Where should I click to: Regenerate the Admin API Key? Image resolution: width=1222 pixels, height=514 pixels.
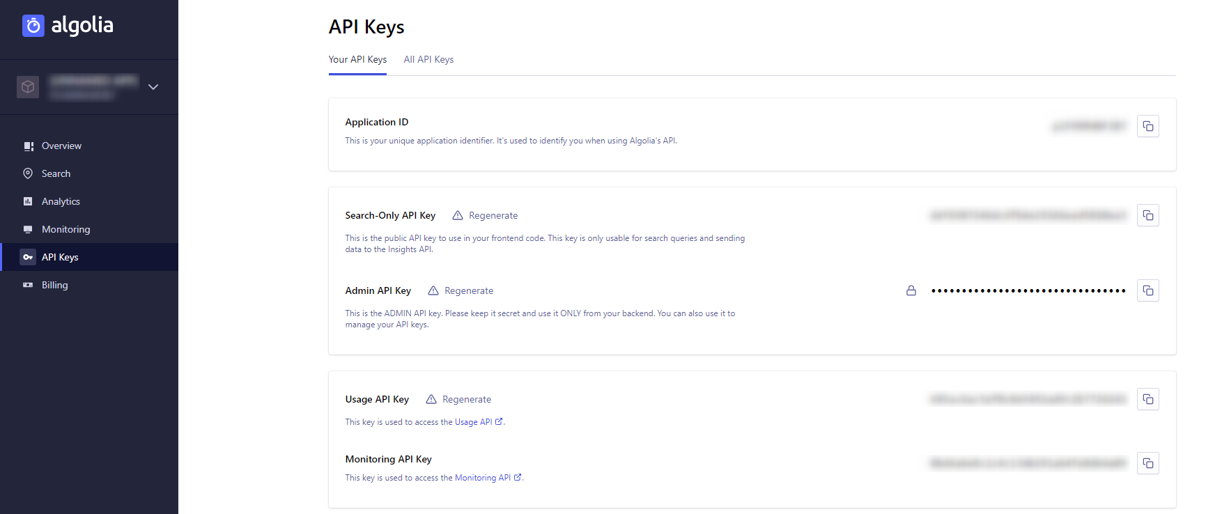(x=469, y=291)
